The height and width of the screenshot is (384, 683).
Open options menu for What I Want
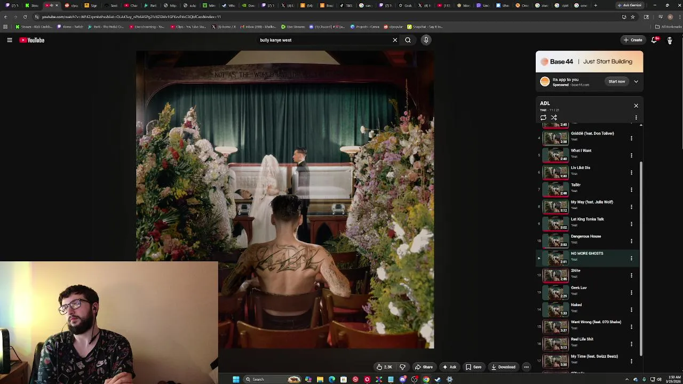tap(631, 155)
